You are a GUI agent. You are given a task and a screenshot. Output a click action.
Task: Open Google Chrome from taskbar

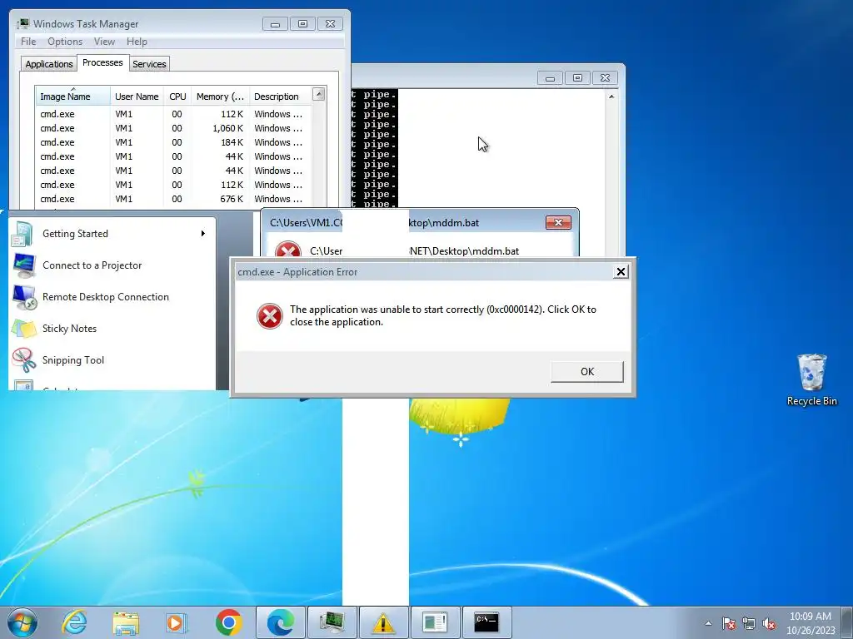click(228, 622)
